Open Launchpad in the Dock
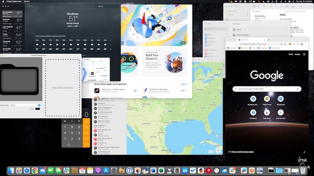Viewport: 314px width, 176px height. pos(19,171)
